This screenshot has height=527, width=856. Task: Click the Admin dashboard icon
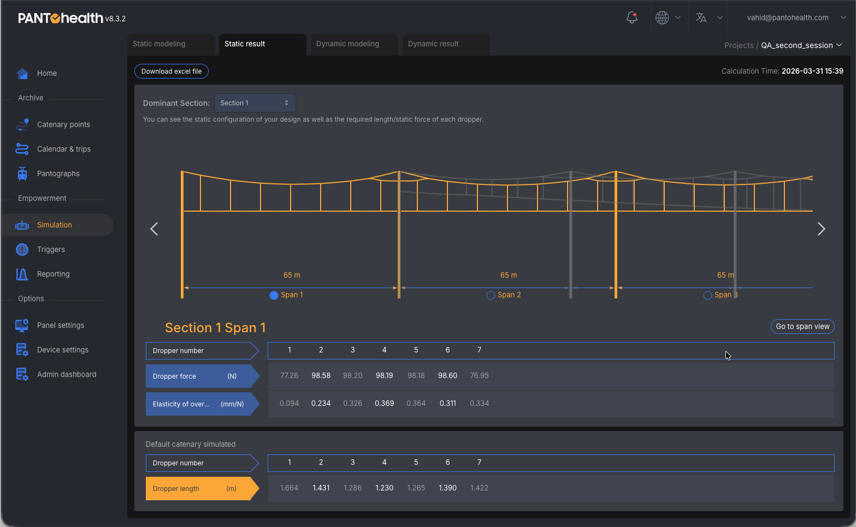click(x=22, y=374)
